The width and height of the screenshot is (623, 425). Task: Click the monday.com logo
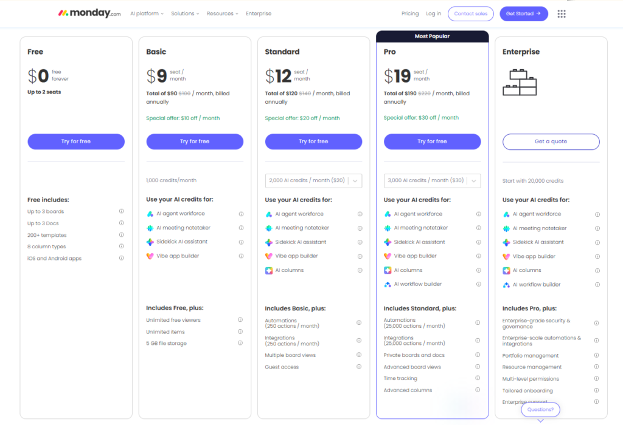point(89,13)
